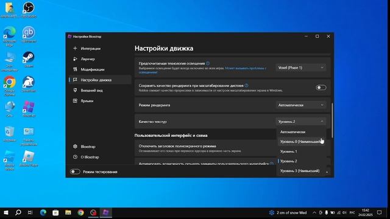
Task: Open the notification center icon
Action: pos(379,212)
